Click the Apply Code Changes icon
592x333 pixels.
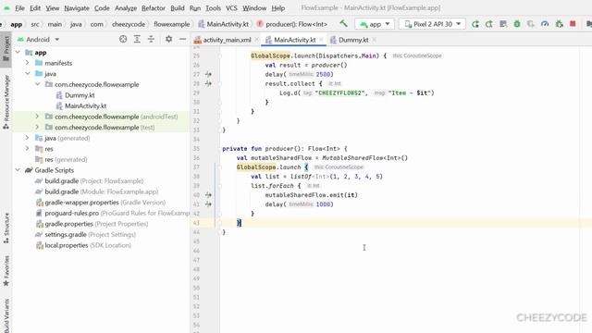(503, 24)
